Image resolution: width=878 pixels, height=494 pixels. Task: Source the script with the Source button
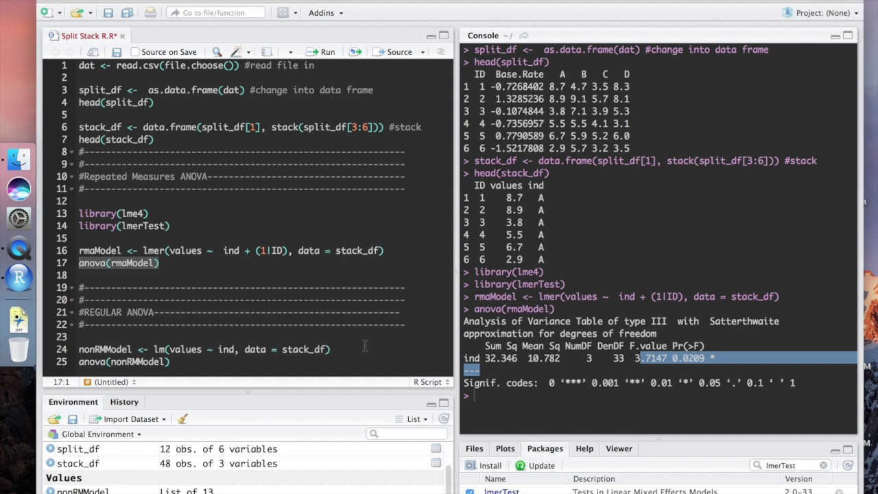pos(394,52)
